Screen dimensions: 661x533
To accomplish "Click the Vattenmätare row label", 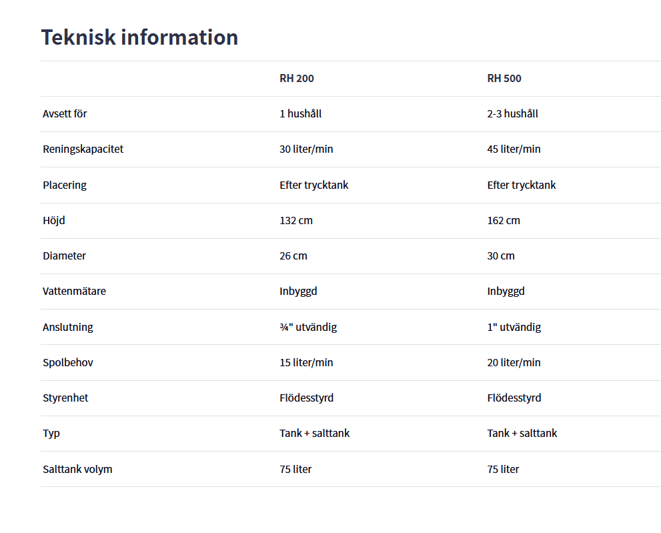I will [x=74, y=292].
